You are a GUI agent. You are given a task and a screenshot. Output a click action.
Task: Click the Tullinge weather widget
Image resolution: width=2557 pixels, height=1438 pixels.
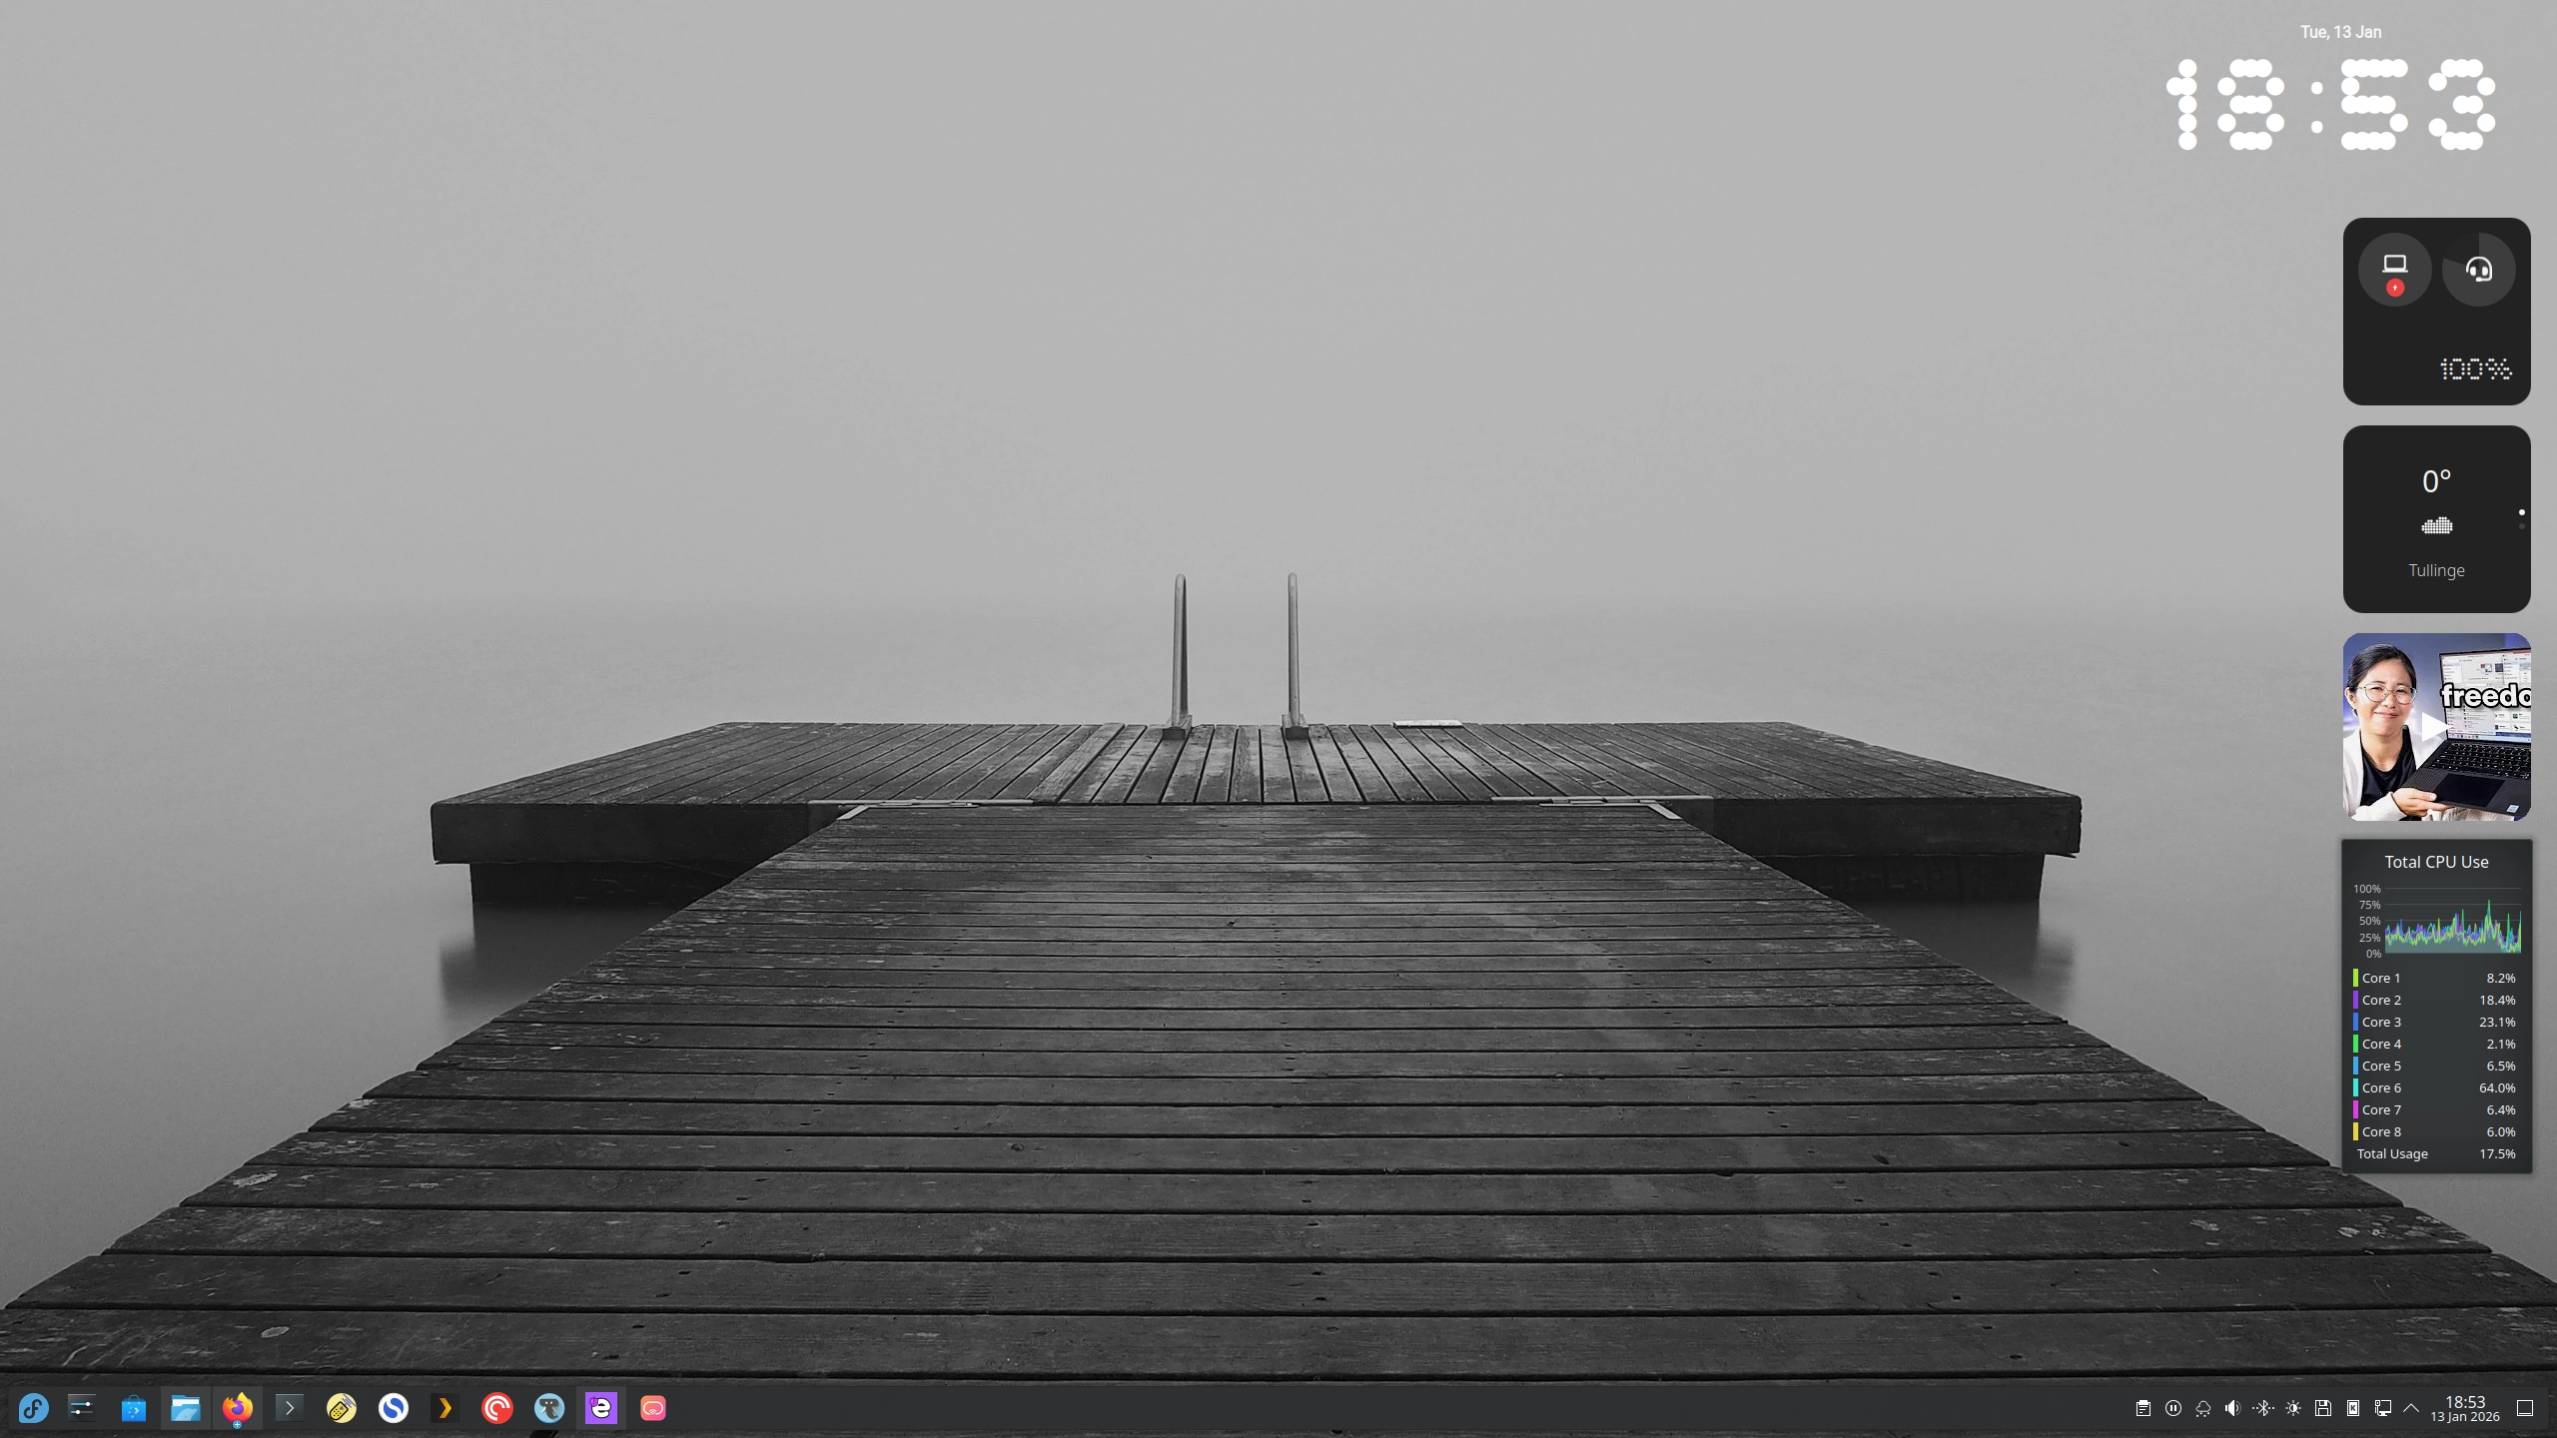pyautogui.click(x=2437, y=519)
